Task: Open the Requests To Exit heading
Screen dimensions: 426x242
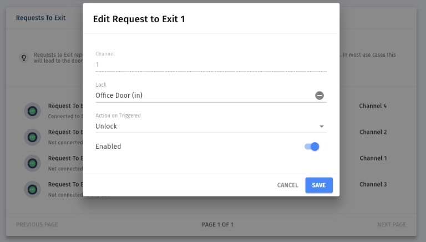Action: coord(40,18)
